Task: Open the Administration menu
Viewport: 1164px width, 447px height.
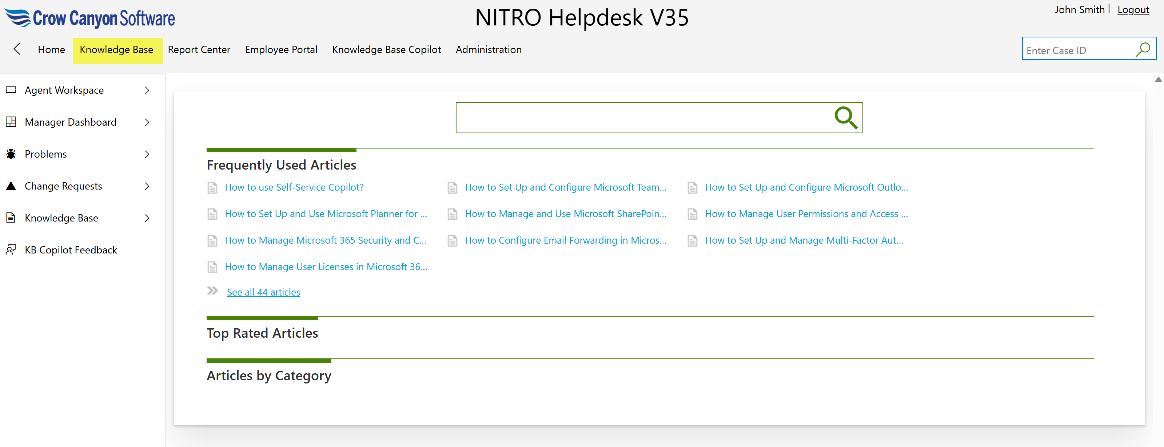Action: (488, 50)
